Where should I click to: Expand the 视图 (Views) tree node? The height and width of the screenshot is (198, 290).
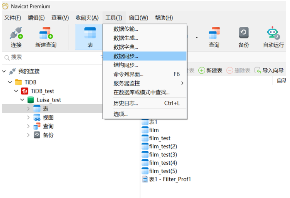tap(28, 117)
